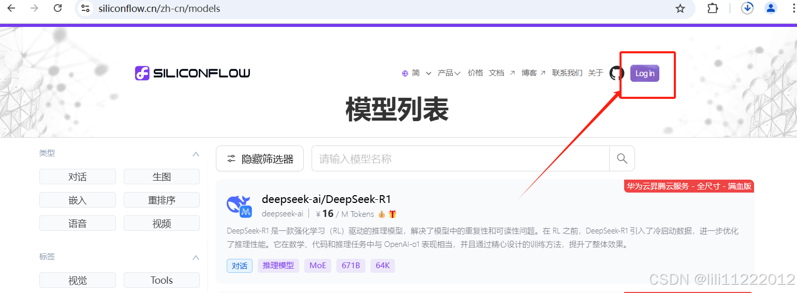797x293 pixels.
Task: Click the money bag icon beside M Tokens
Action: point(381,214)
